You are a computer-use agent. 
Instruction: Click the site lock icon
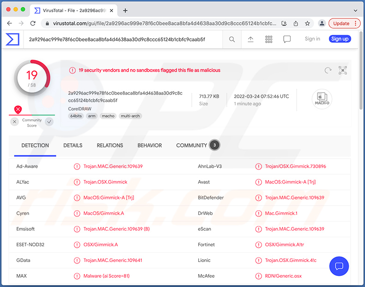point(47,24)
